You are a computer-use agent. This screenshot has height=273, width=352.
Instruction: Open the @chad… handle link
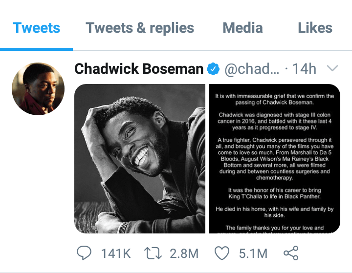click(x=251, y=69)
